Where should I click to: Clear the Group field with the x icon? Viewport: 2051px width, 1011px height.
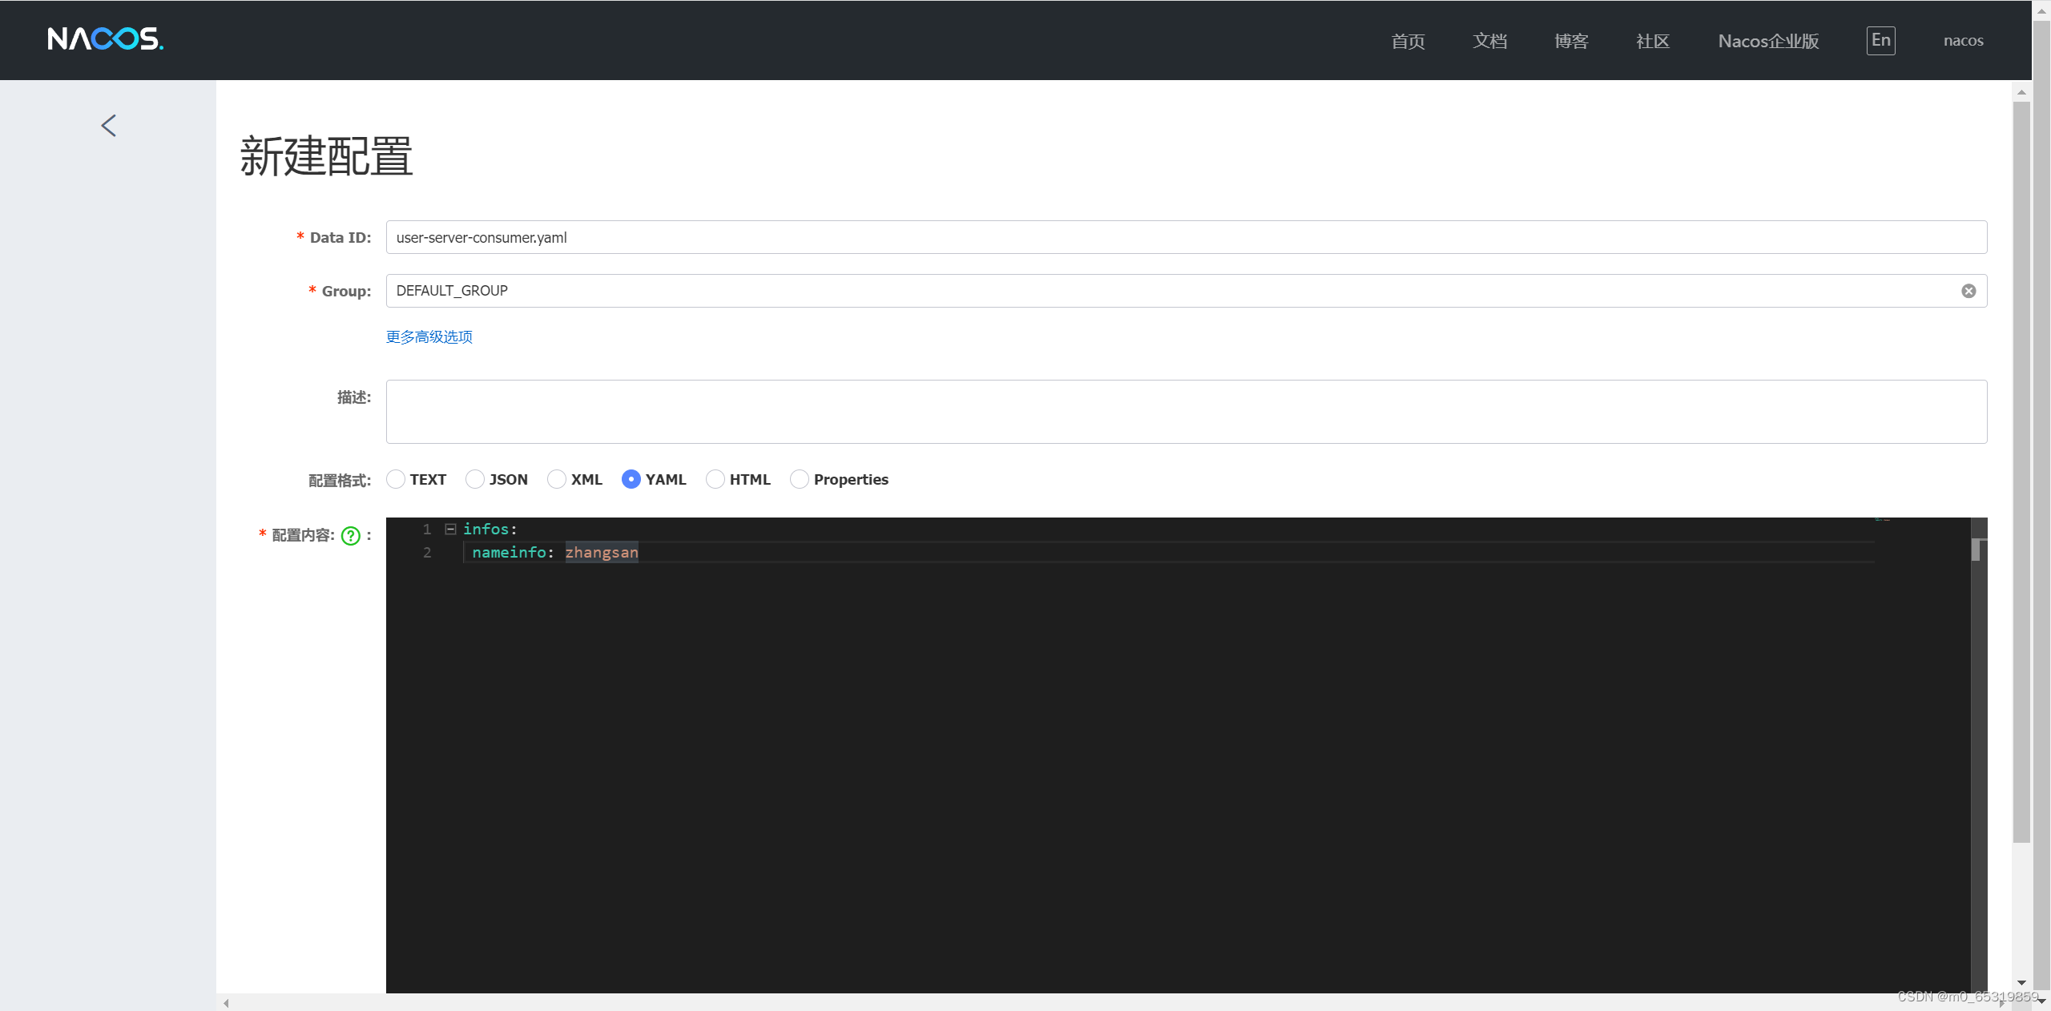coord(1969,290)
